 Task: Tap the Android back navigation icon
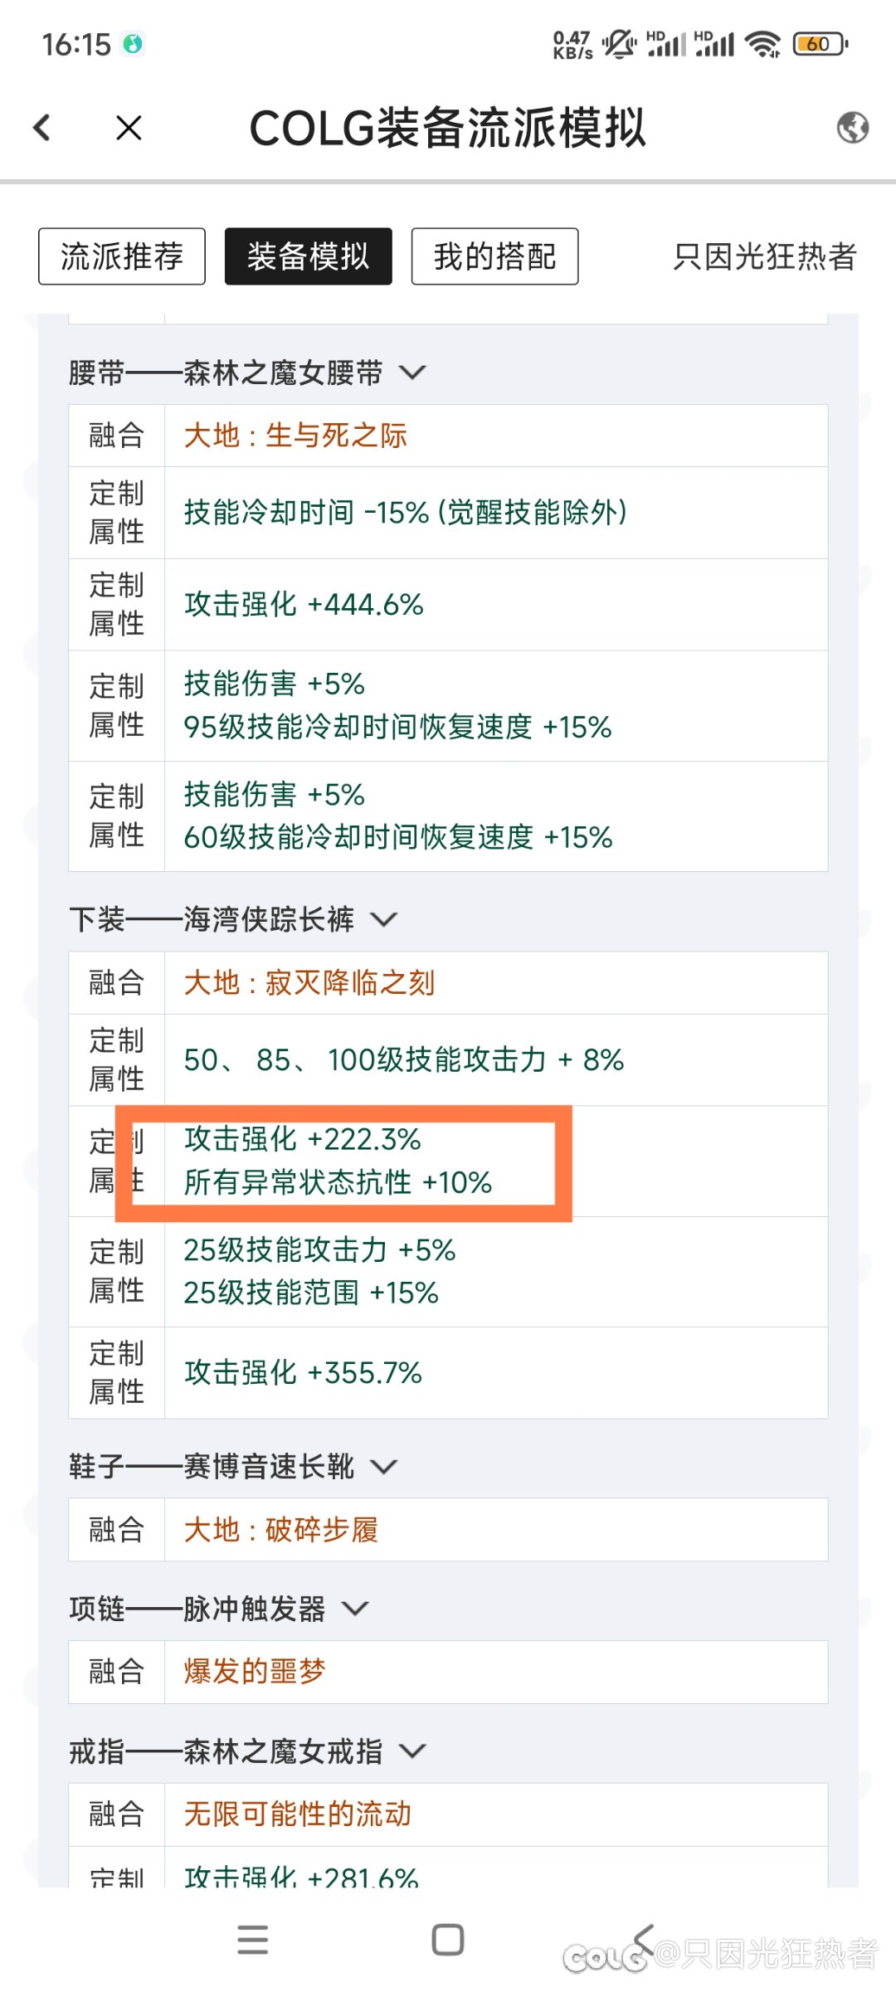tap(644, 1940)
